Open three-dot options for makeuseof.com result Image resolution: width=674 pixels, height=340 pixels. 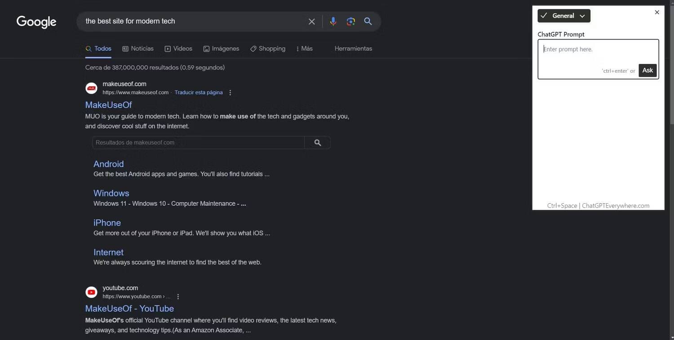pyautogui.click(x=230, y=92)
